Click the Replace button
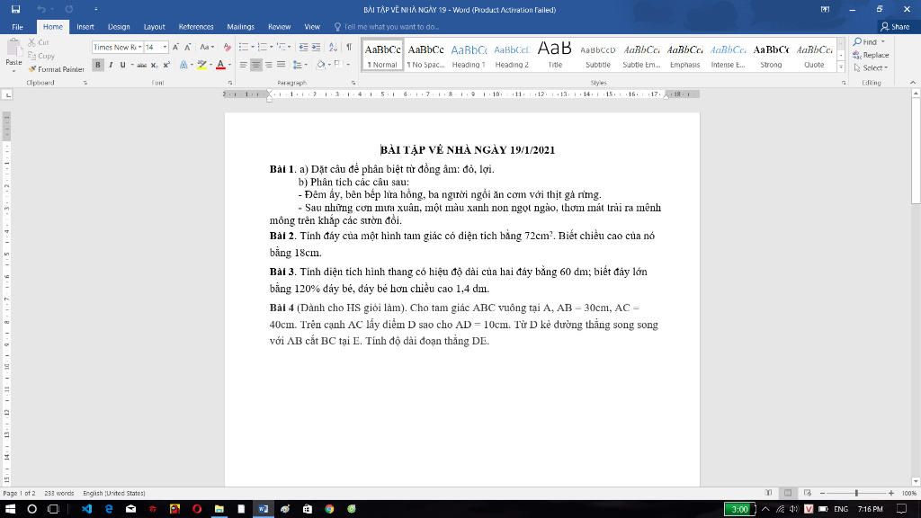This screenshot has height=518, width=921. (871, 55)
